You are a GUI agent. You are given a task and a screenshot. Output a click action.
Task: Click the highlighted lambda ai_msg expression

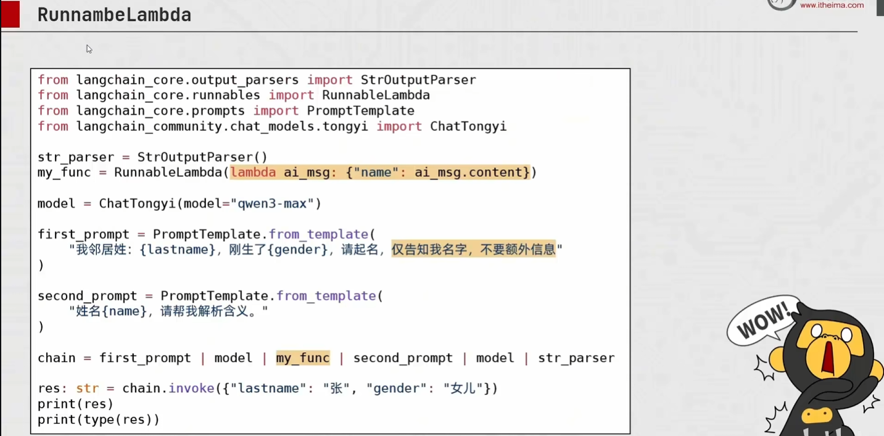pos(380,172)
